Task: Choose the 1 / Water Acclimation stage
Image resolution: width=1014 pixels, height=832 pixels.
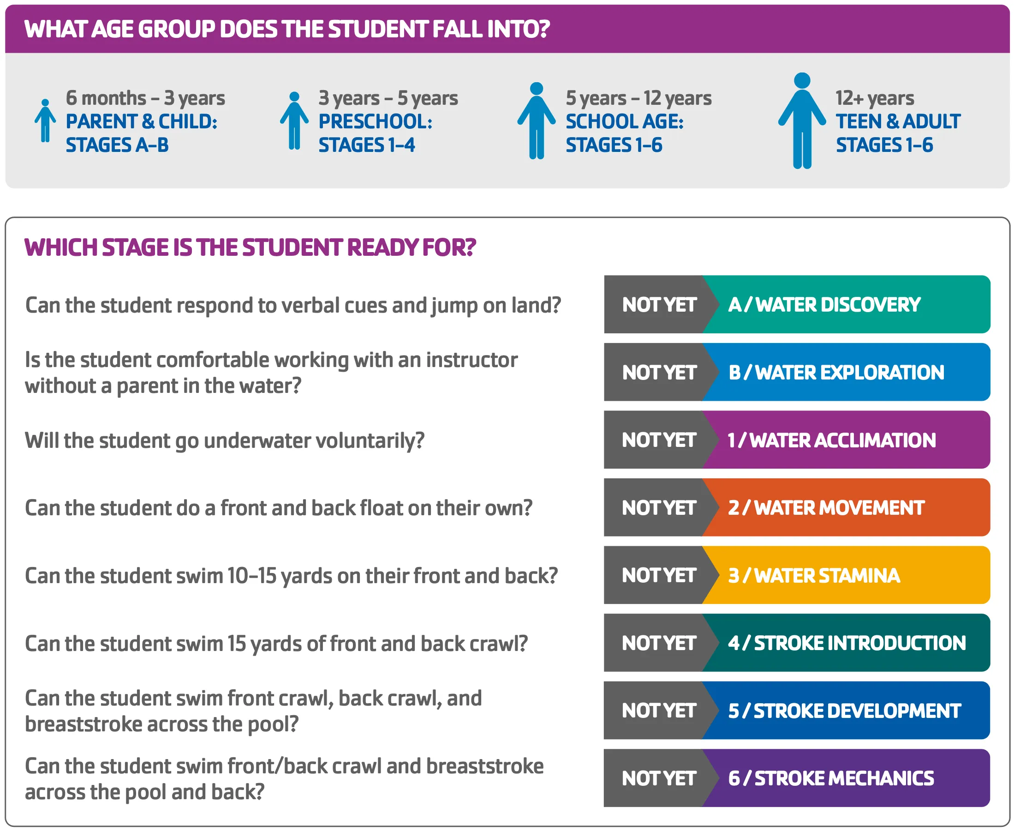Action: (x=845, y=440)
